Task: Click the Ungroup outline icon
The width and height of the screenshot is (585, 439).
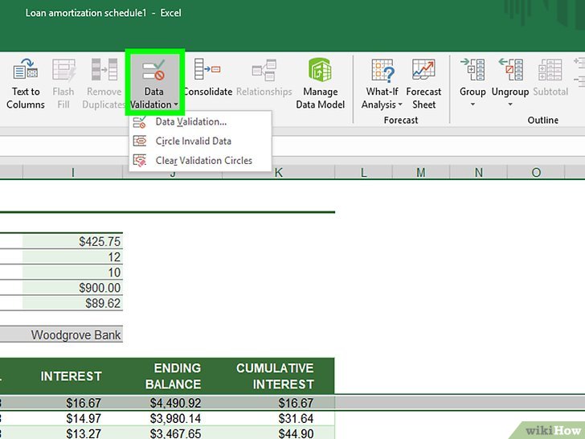Action: [510, 69]
